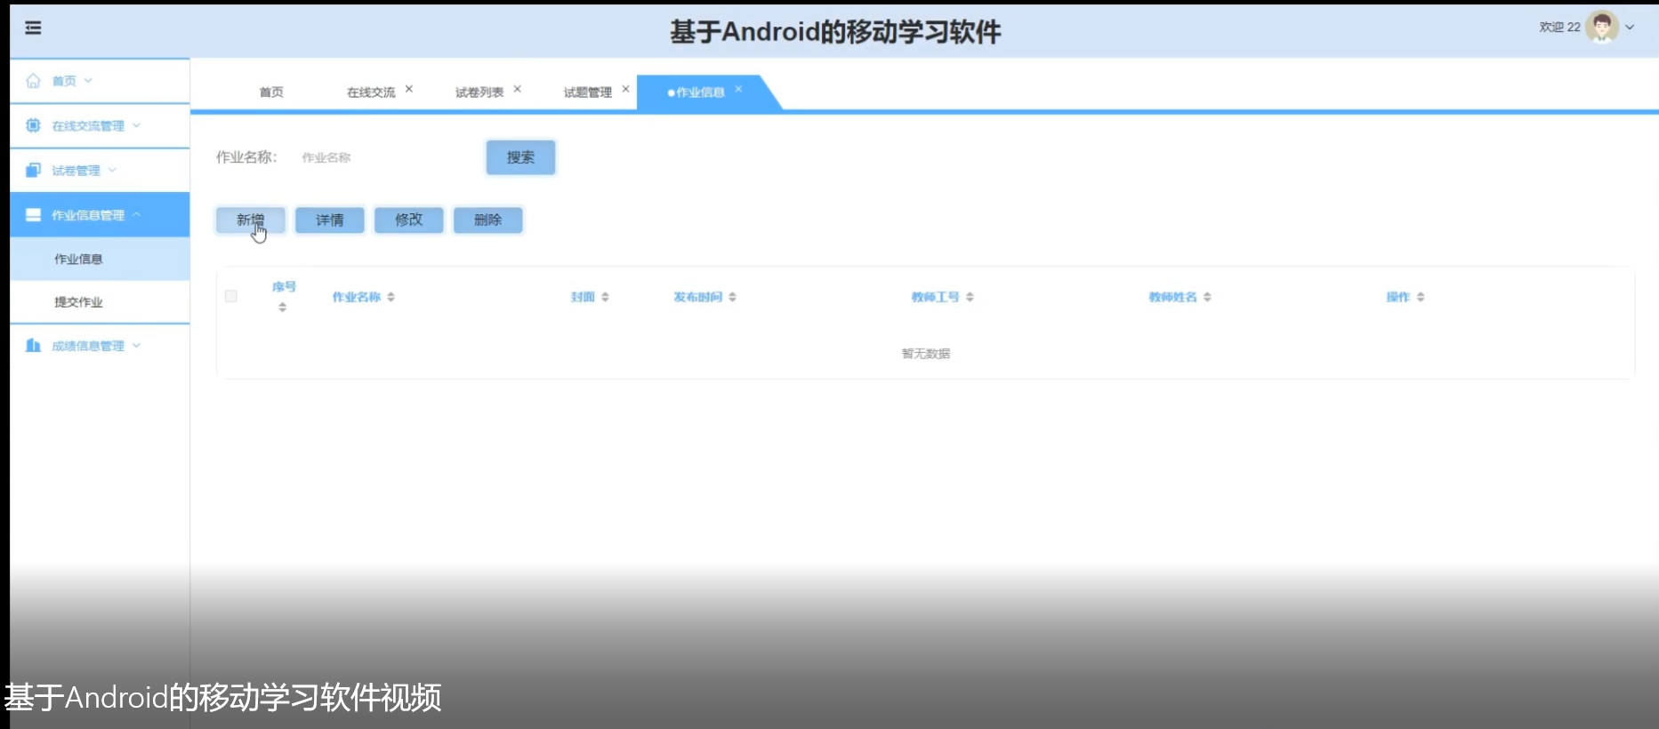Close the 在线交流 tab
The width and height of the screenshot is (1659, 729).
(409, 89)
